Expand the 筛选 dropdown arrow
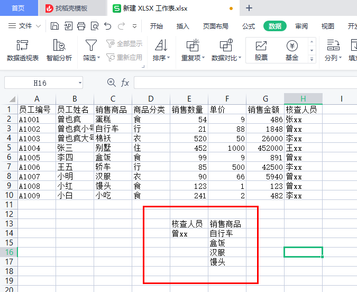This screenshot has height=292, width=357. click(x=99, y=58)
